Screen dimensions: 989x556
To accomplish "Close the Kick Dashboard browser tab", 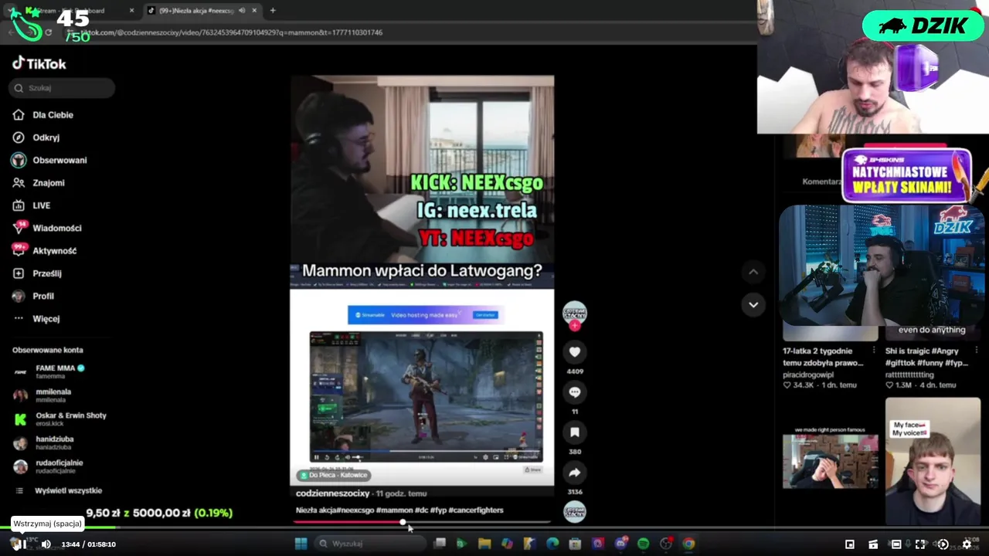I will pyautogui.click(x=131, y=10).
